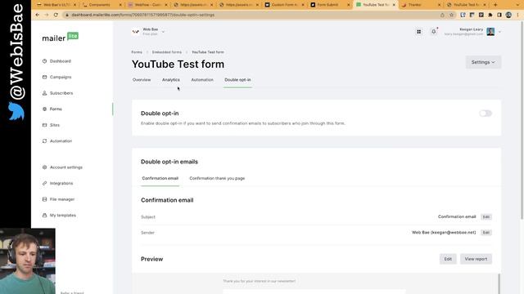Close the Thanks browser tab
Viewport: 524px width, 294px height.
point(439,5)
